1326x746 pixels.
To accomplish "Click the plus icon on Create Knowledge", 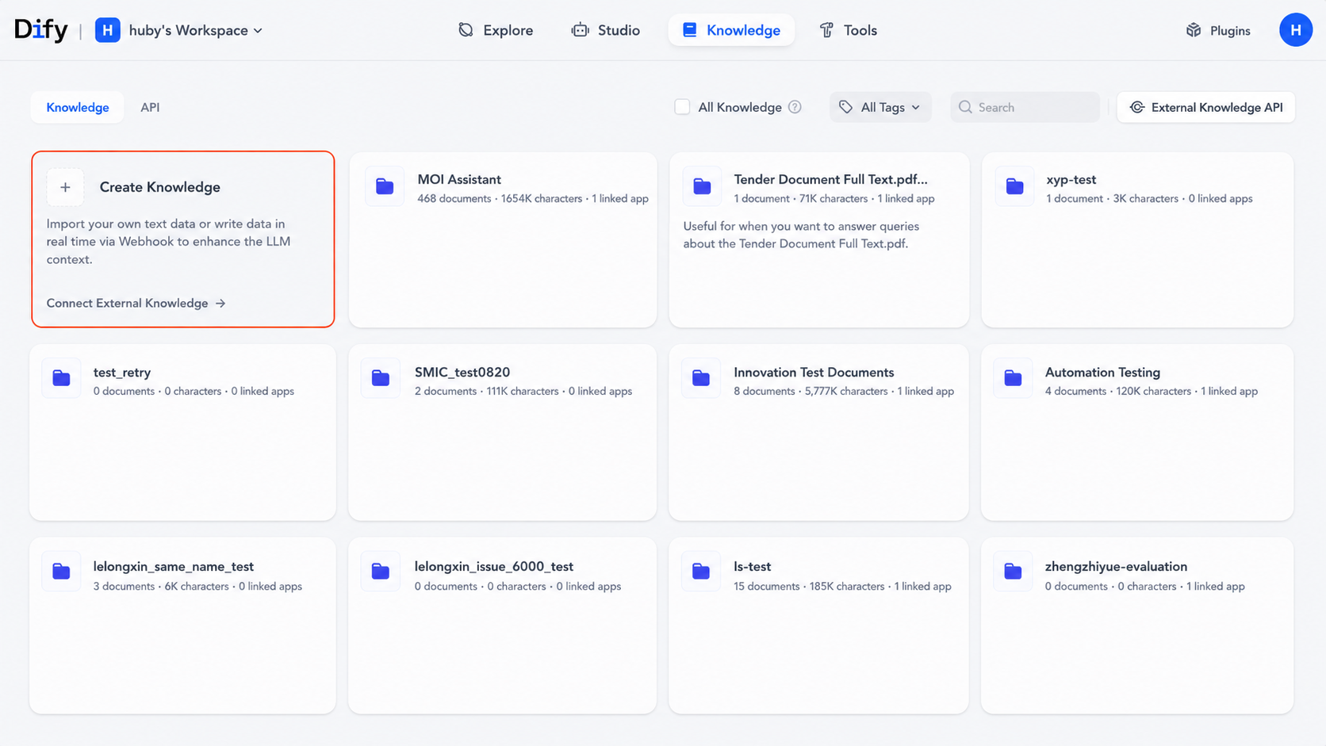I will click(x=65, y=187).
